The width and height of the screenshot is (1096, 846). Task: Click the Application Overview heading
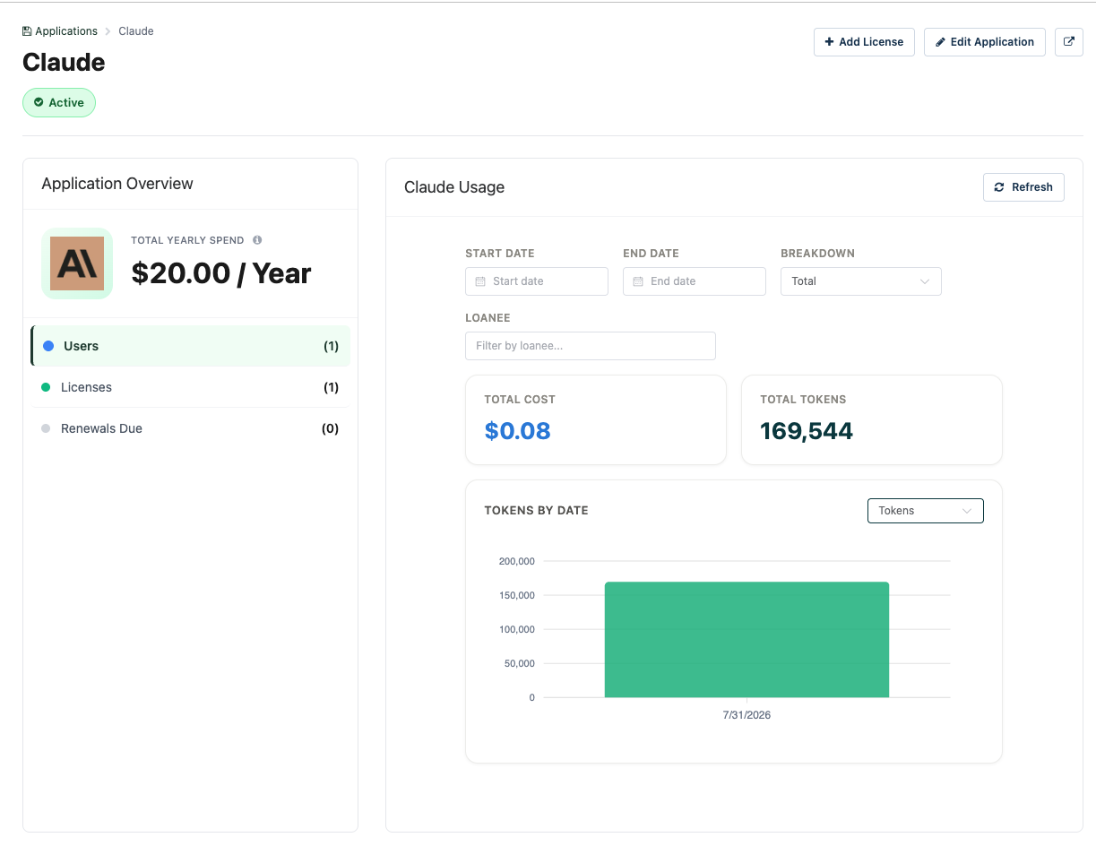coord(117,184)
